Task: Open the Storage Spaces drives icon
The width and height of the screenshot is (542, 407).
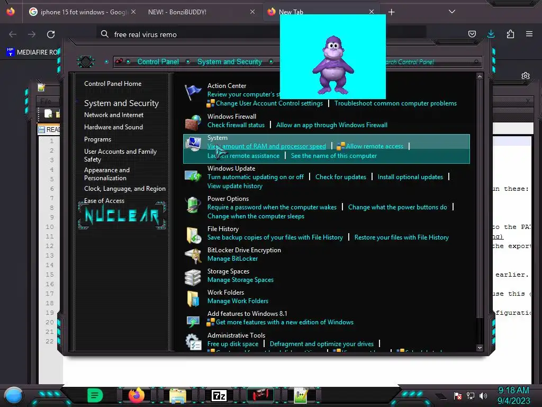Action: 193,277
